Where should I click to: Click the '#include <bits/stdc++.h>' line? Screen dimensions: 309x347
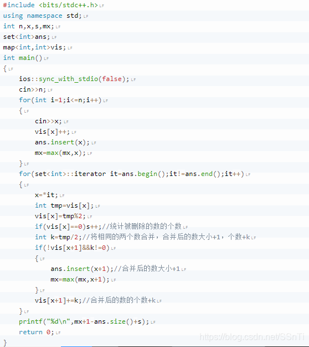(50, 5)
